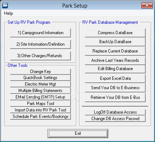
Task: Click BackUp DataBase
Action: pos(115,42)
